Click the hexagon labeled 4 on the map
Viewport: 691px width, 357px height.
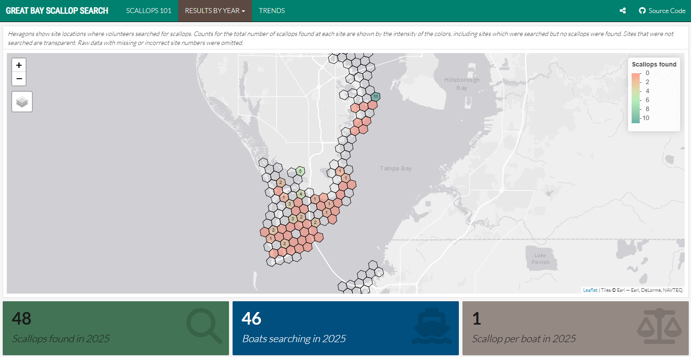click(301, 194)
